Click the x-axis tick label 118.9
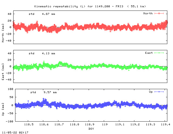This screenshot has width=173, height=134. tap(89, 124)
